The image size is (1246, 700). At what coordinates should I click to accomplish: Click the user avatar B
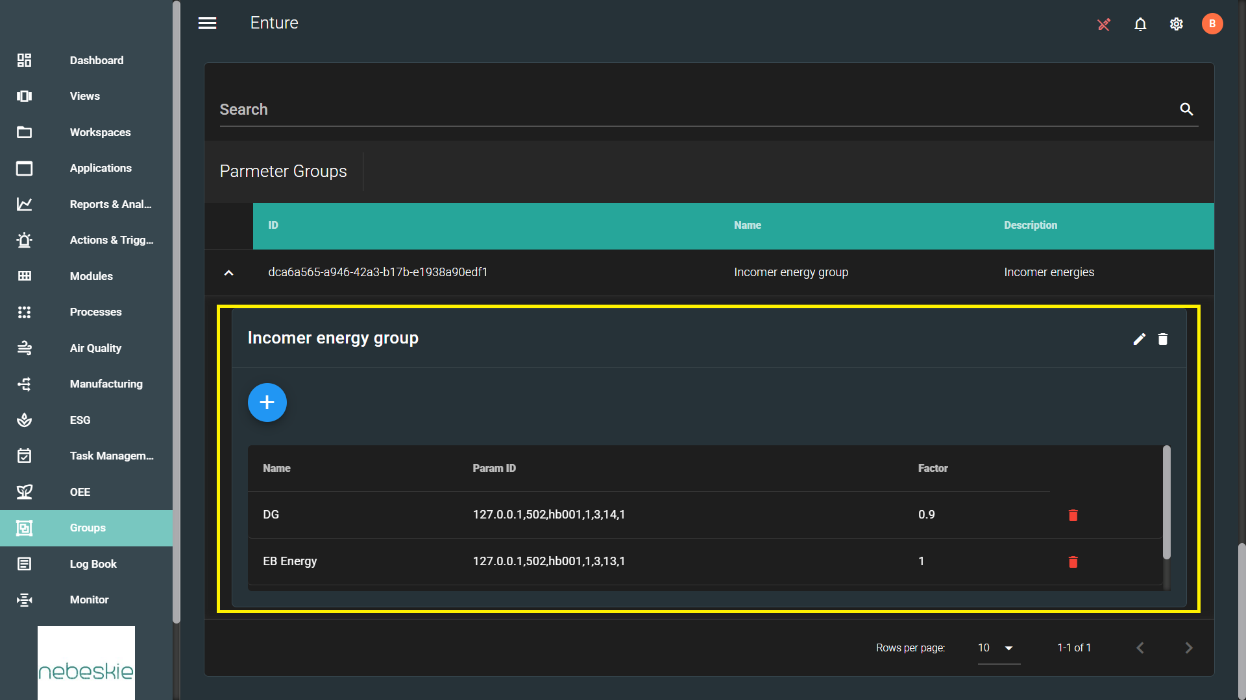click(x=1212, y=24)
